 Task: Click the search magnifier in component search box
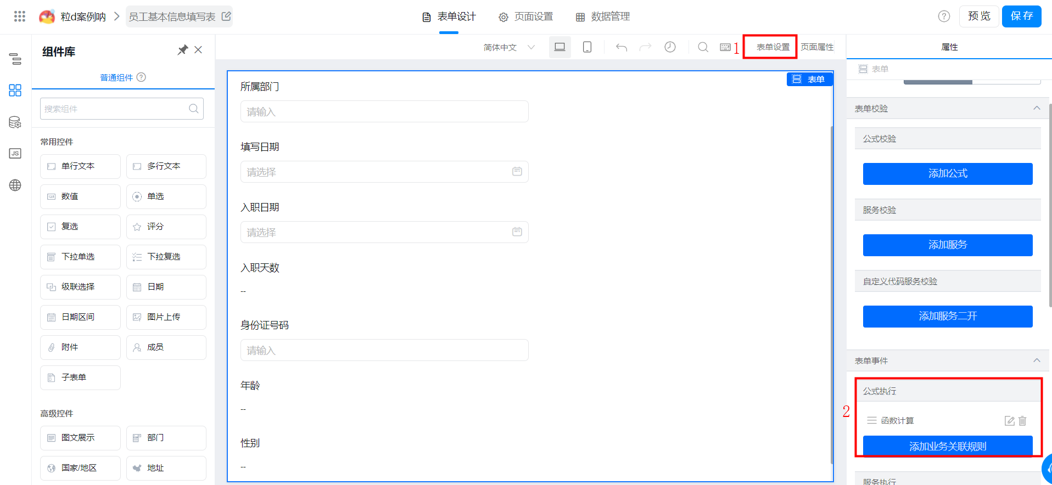click(194, 109)
